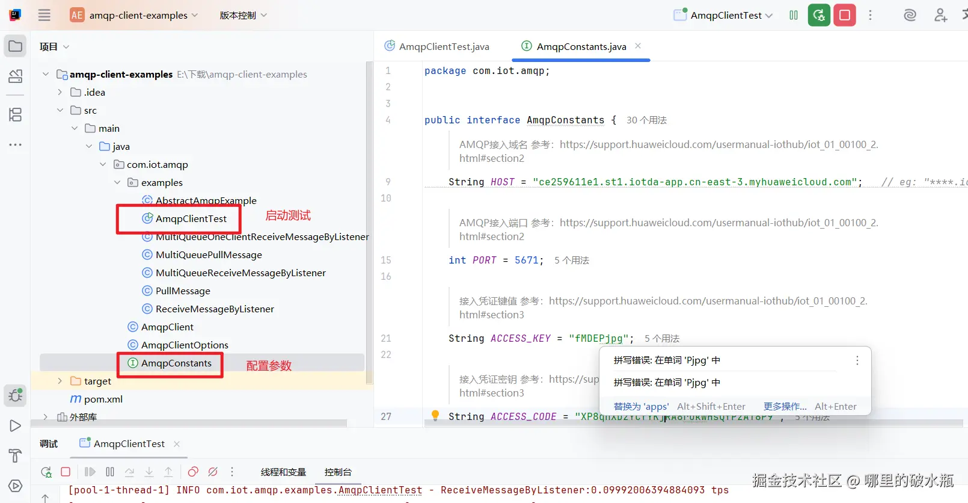Open spelling popup more options dots
Screen dimensions: 968x503
coord(857,360)
